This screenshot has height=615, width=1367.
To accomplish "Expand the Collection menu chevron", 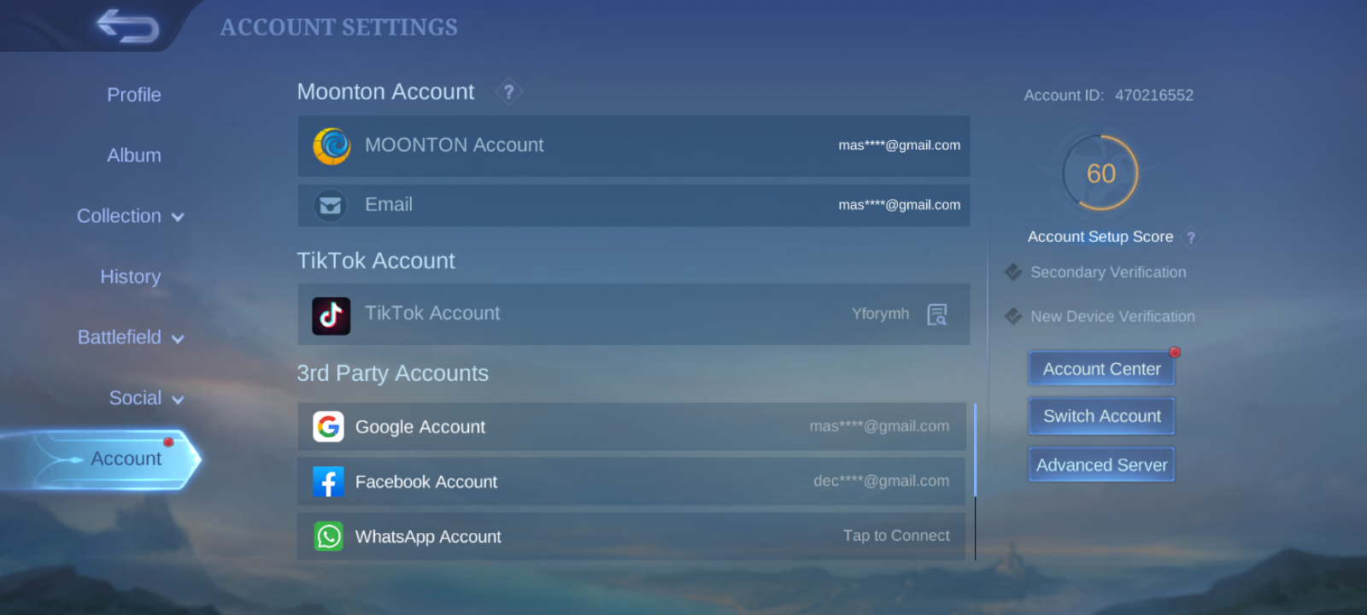I will point(178,217).
